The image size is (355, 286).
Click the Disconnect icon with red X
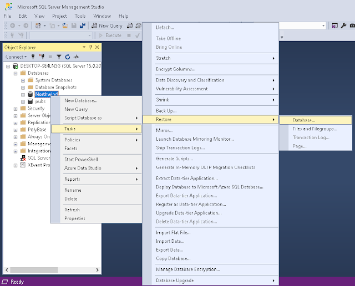coord(42,57)
